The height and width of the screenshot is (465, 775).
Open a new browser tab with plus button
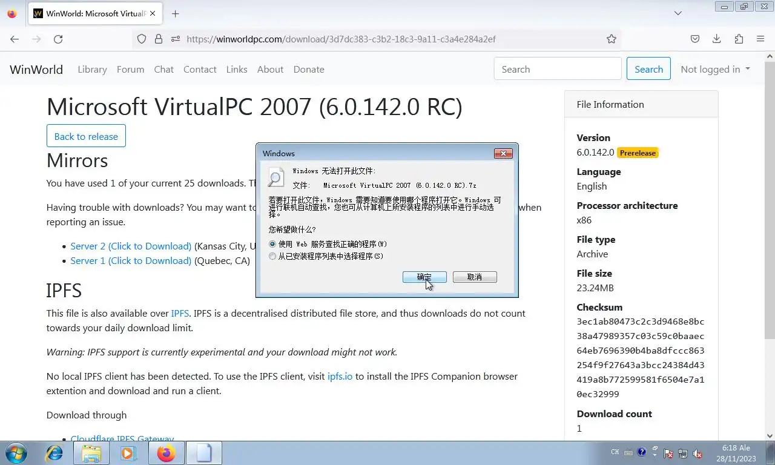(x=175, y=13)
